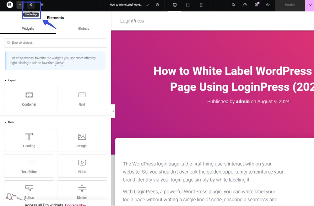The width and height of the screenshot is (314, 206).
Task: Click the 'Published by' date line
Action: tap(248, 102)
